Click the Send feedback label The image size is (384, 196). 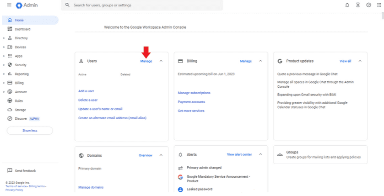[x=25, y=171]
